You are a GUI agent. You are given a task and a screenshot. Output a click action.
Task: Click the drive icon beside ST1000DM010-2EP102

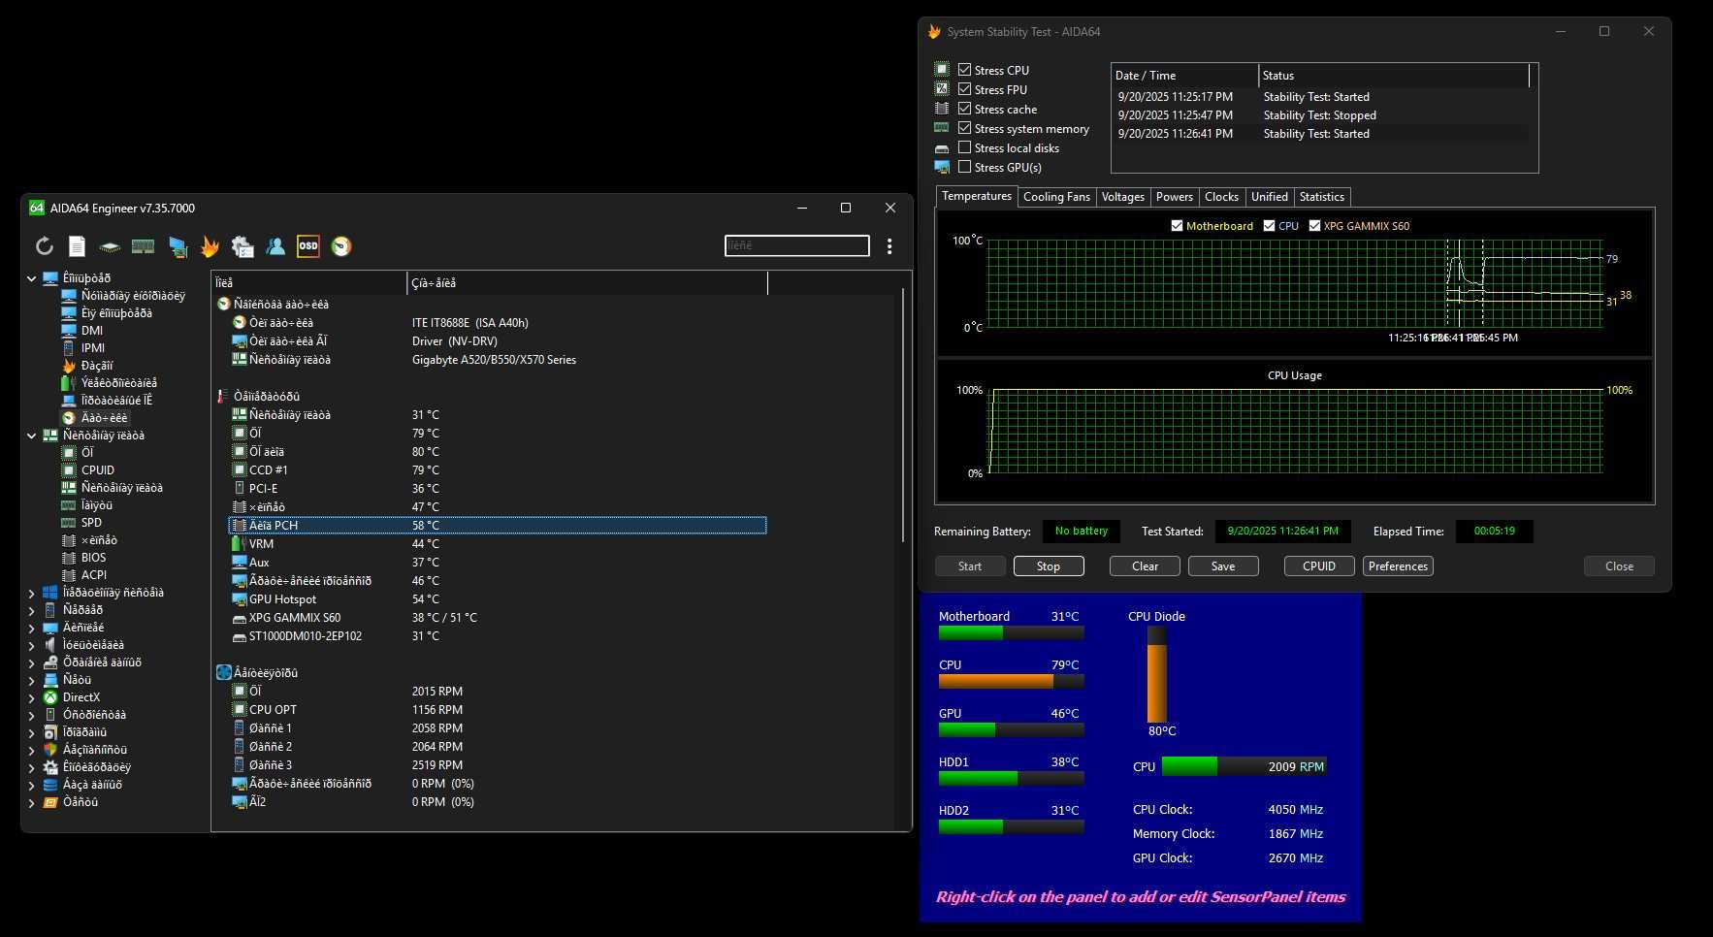(x=240, y=636)
